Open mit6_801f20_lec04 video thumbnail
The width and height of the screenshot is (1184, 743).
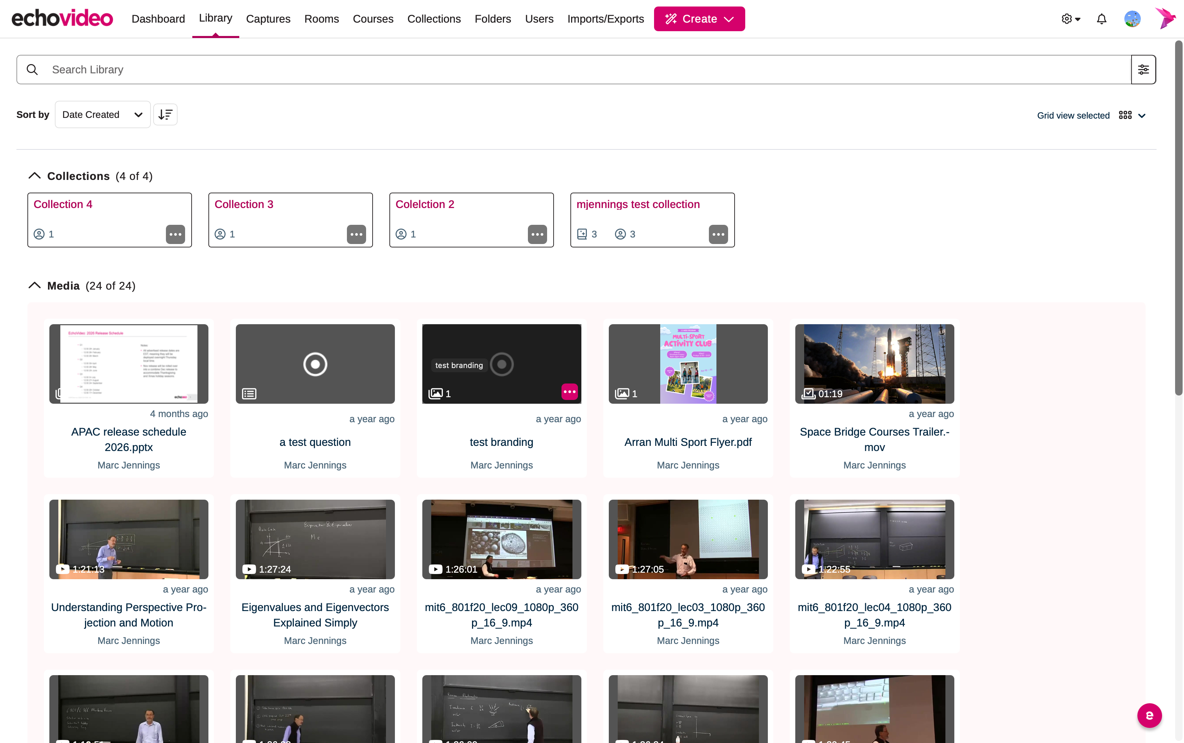tap(874, 539)
